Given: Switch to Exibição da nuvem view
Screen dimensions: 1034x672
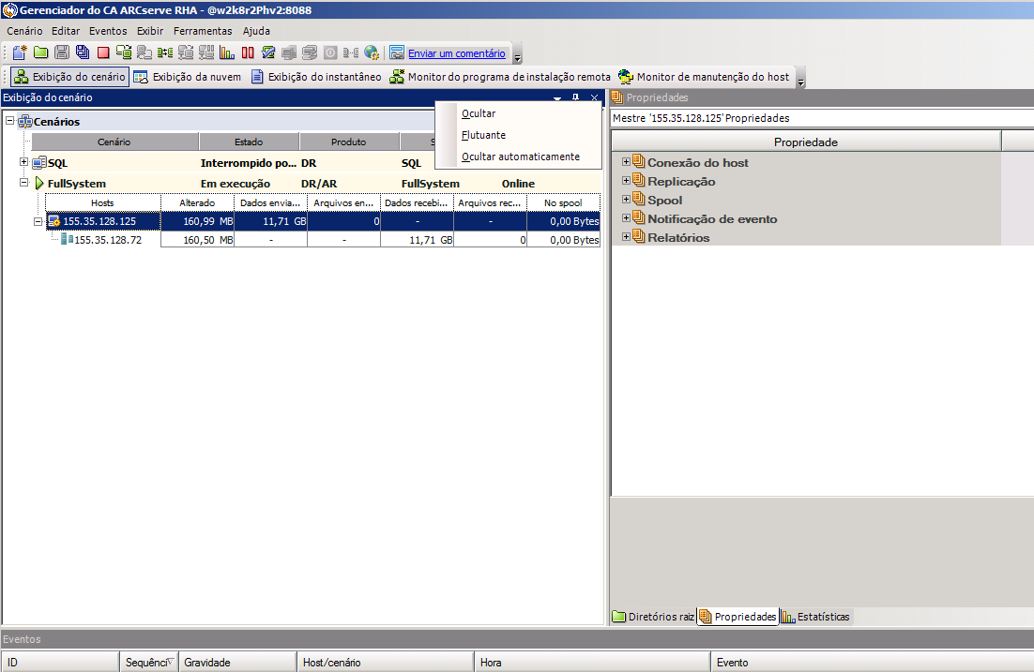Looking at the screenshot, I should point(188,77).
